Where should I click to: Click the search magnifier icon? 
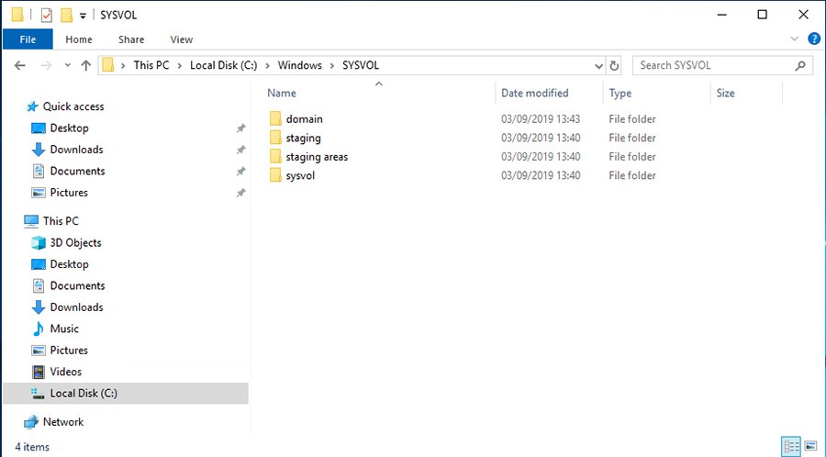(801, 65)
